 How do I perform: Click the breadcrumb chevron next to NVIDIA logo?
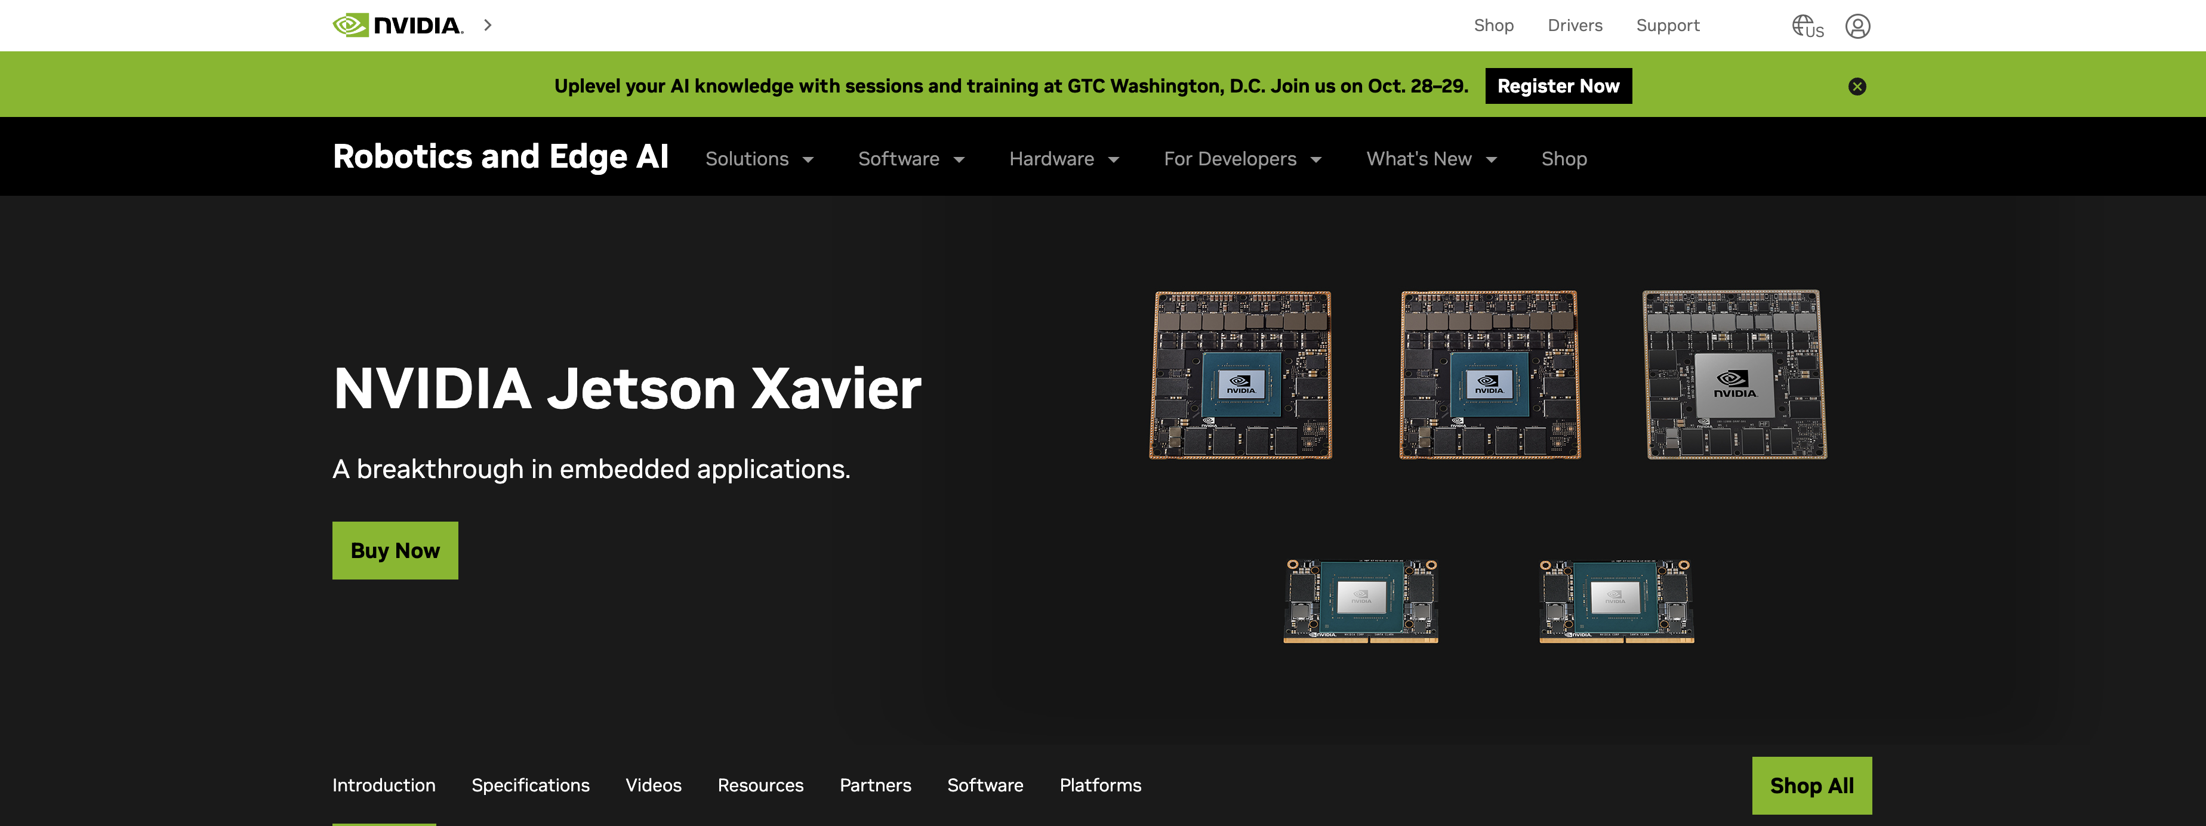click(x=487, y=25)
